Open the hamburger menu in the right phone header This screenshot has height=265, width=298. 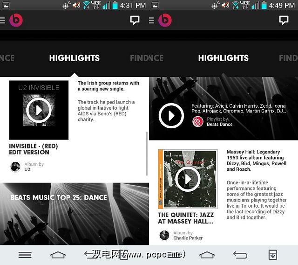tap(151, 20)
